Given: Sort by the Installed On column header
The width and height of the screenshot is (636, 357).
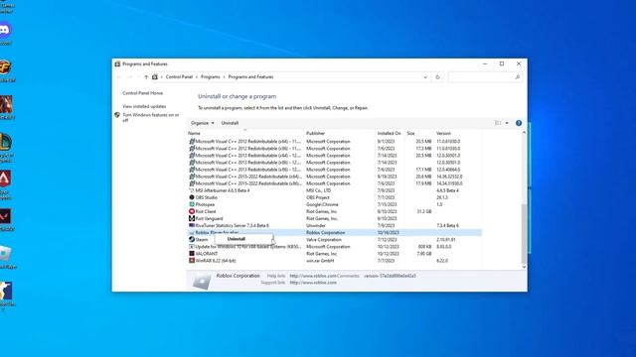Looking at the screenshot, I should pyautogui.click(x=389, y=133).
